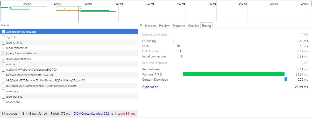
Task: Open the Cookies tab
Action: [193, 26]
